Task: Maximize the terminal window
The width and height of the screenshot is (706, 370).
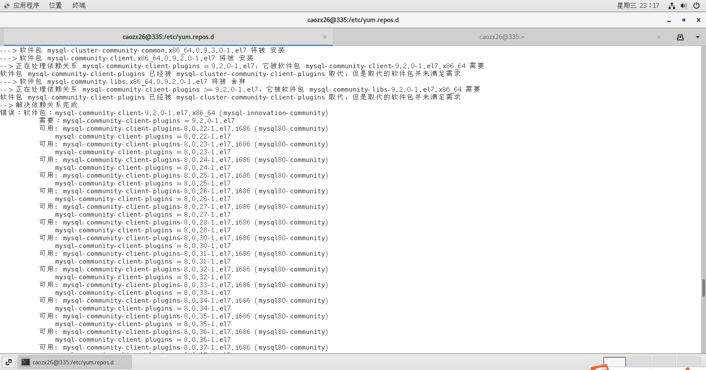Action: pyautogui.click(x=684, y=20)
